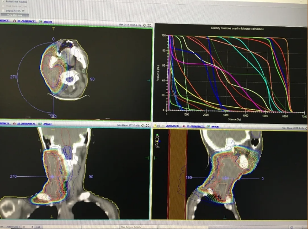The height and width of the screenshot is (229, 308).
Task: Click the View Options button
Action: [14, 15]
